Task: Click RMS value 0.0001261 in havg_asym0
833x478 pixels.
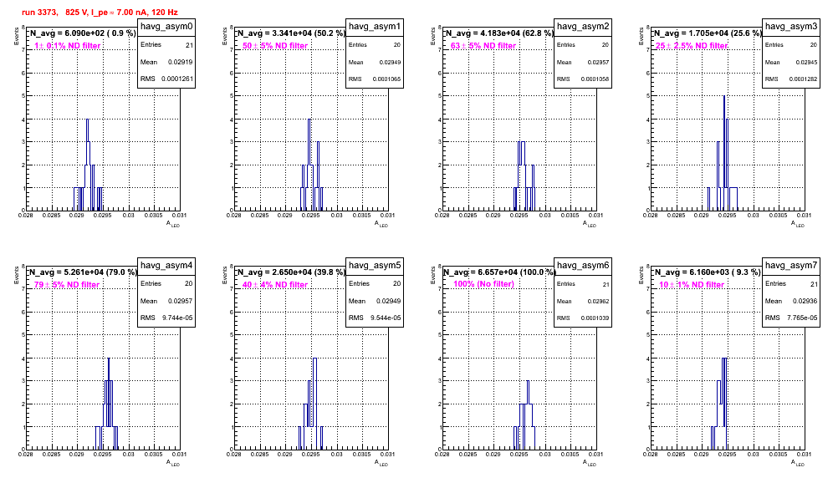Action: click(x=177, y=79)
